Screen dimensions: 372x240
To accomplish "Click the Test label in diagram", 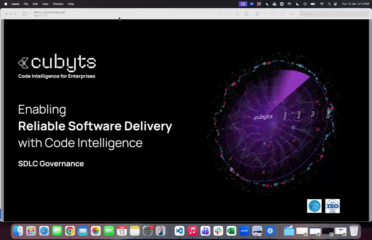I will coord(313,114).
